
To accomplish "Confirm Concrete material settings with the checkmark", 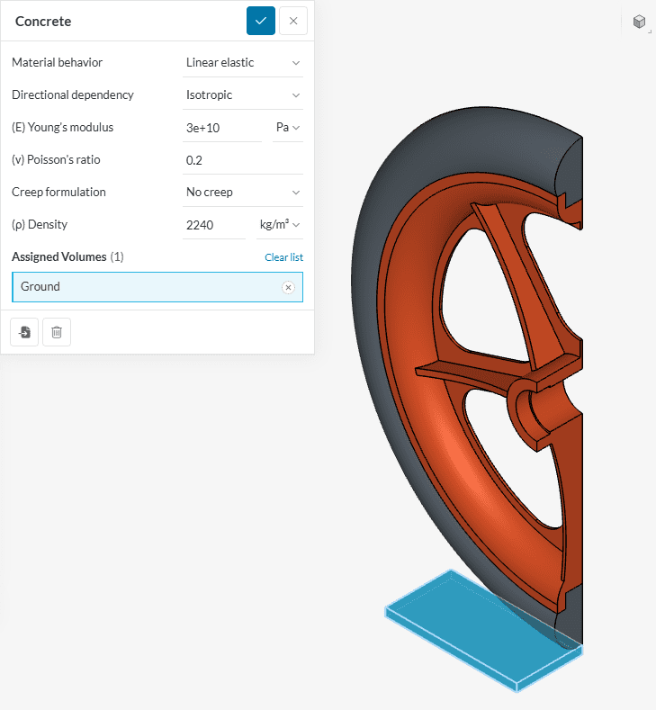I will (x=261, y=21).
